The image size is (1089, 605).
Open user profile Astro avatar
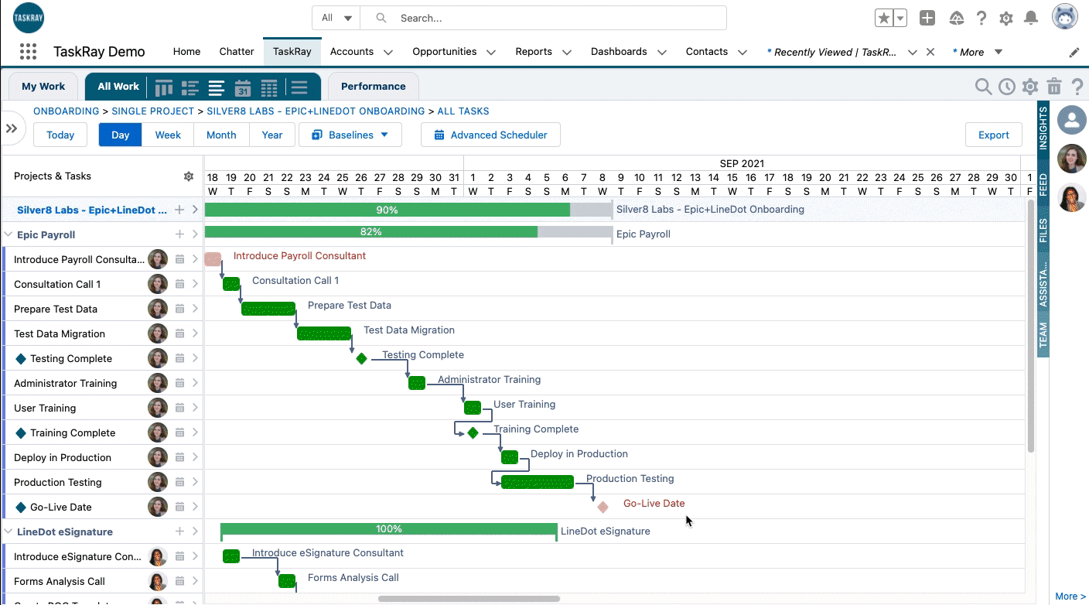(x=1065, y=16)
